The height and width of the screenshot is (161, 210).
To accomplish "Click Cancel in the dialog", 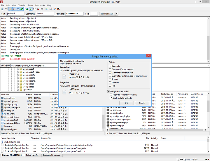I will tap(142, 103).
